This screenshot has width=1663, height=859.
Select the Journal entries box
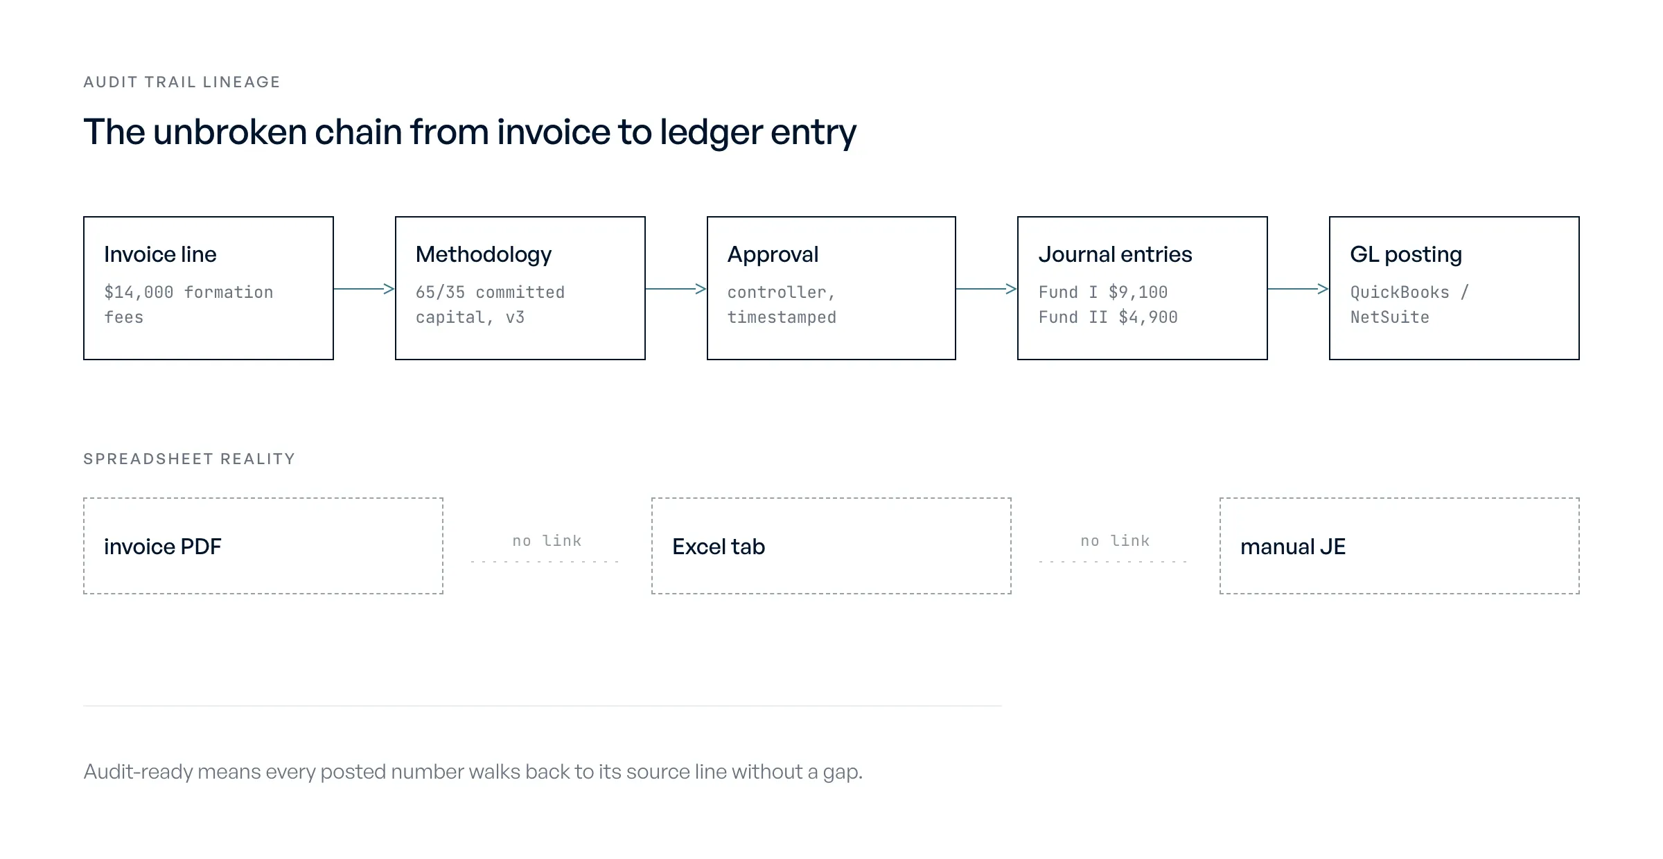[x=1143, y=288]
